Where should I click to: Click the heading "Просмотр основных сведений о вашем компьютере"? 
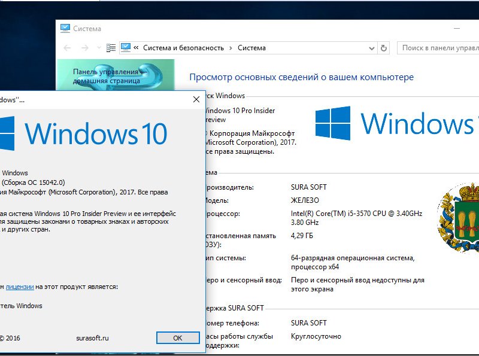302,77
